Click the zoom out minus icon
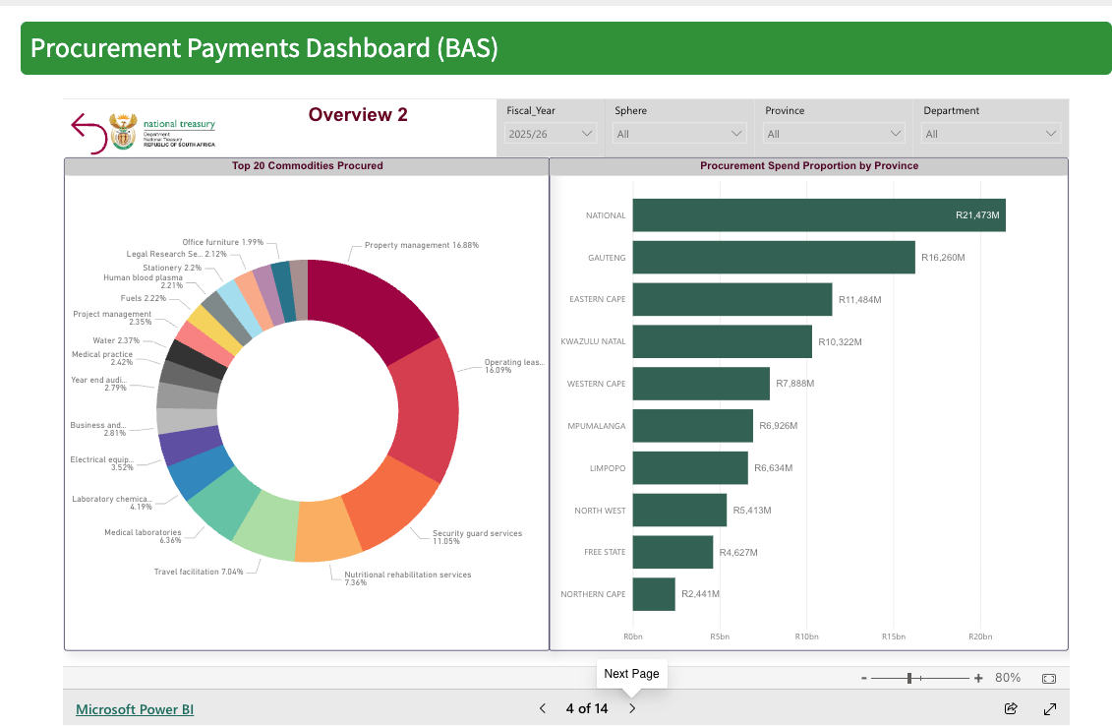 863,678
